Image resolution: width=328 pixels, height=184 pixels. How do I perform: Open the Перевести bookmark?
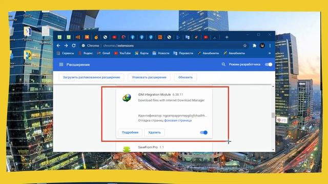pos(183,53)
